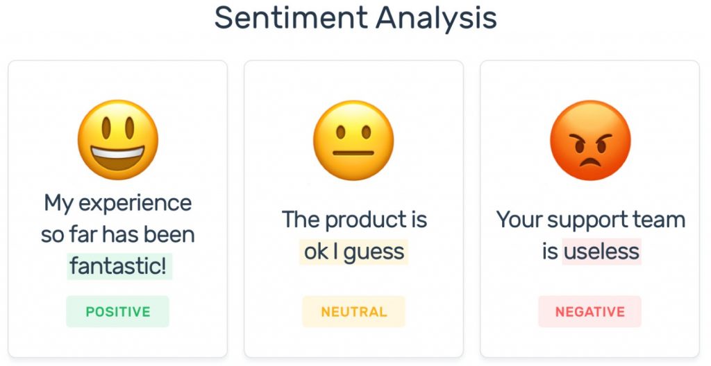
Task: Click the highlighted phrase ok I guess
Action: click(x=353, y=252)
